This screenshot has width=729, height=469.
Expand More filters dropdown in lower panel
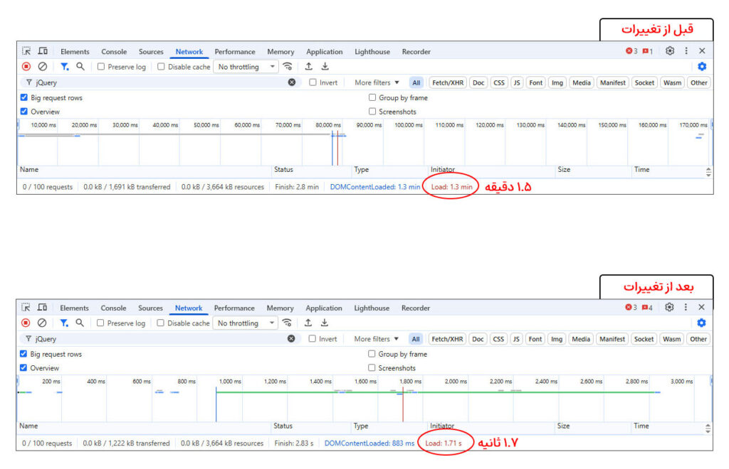click(377, 339)
